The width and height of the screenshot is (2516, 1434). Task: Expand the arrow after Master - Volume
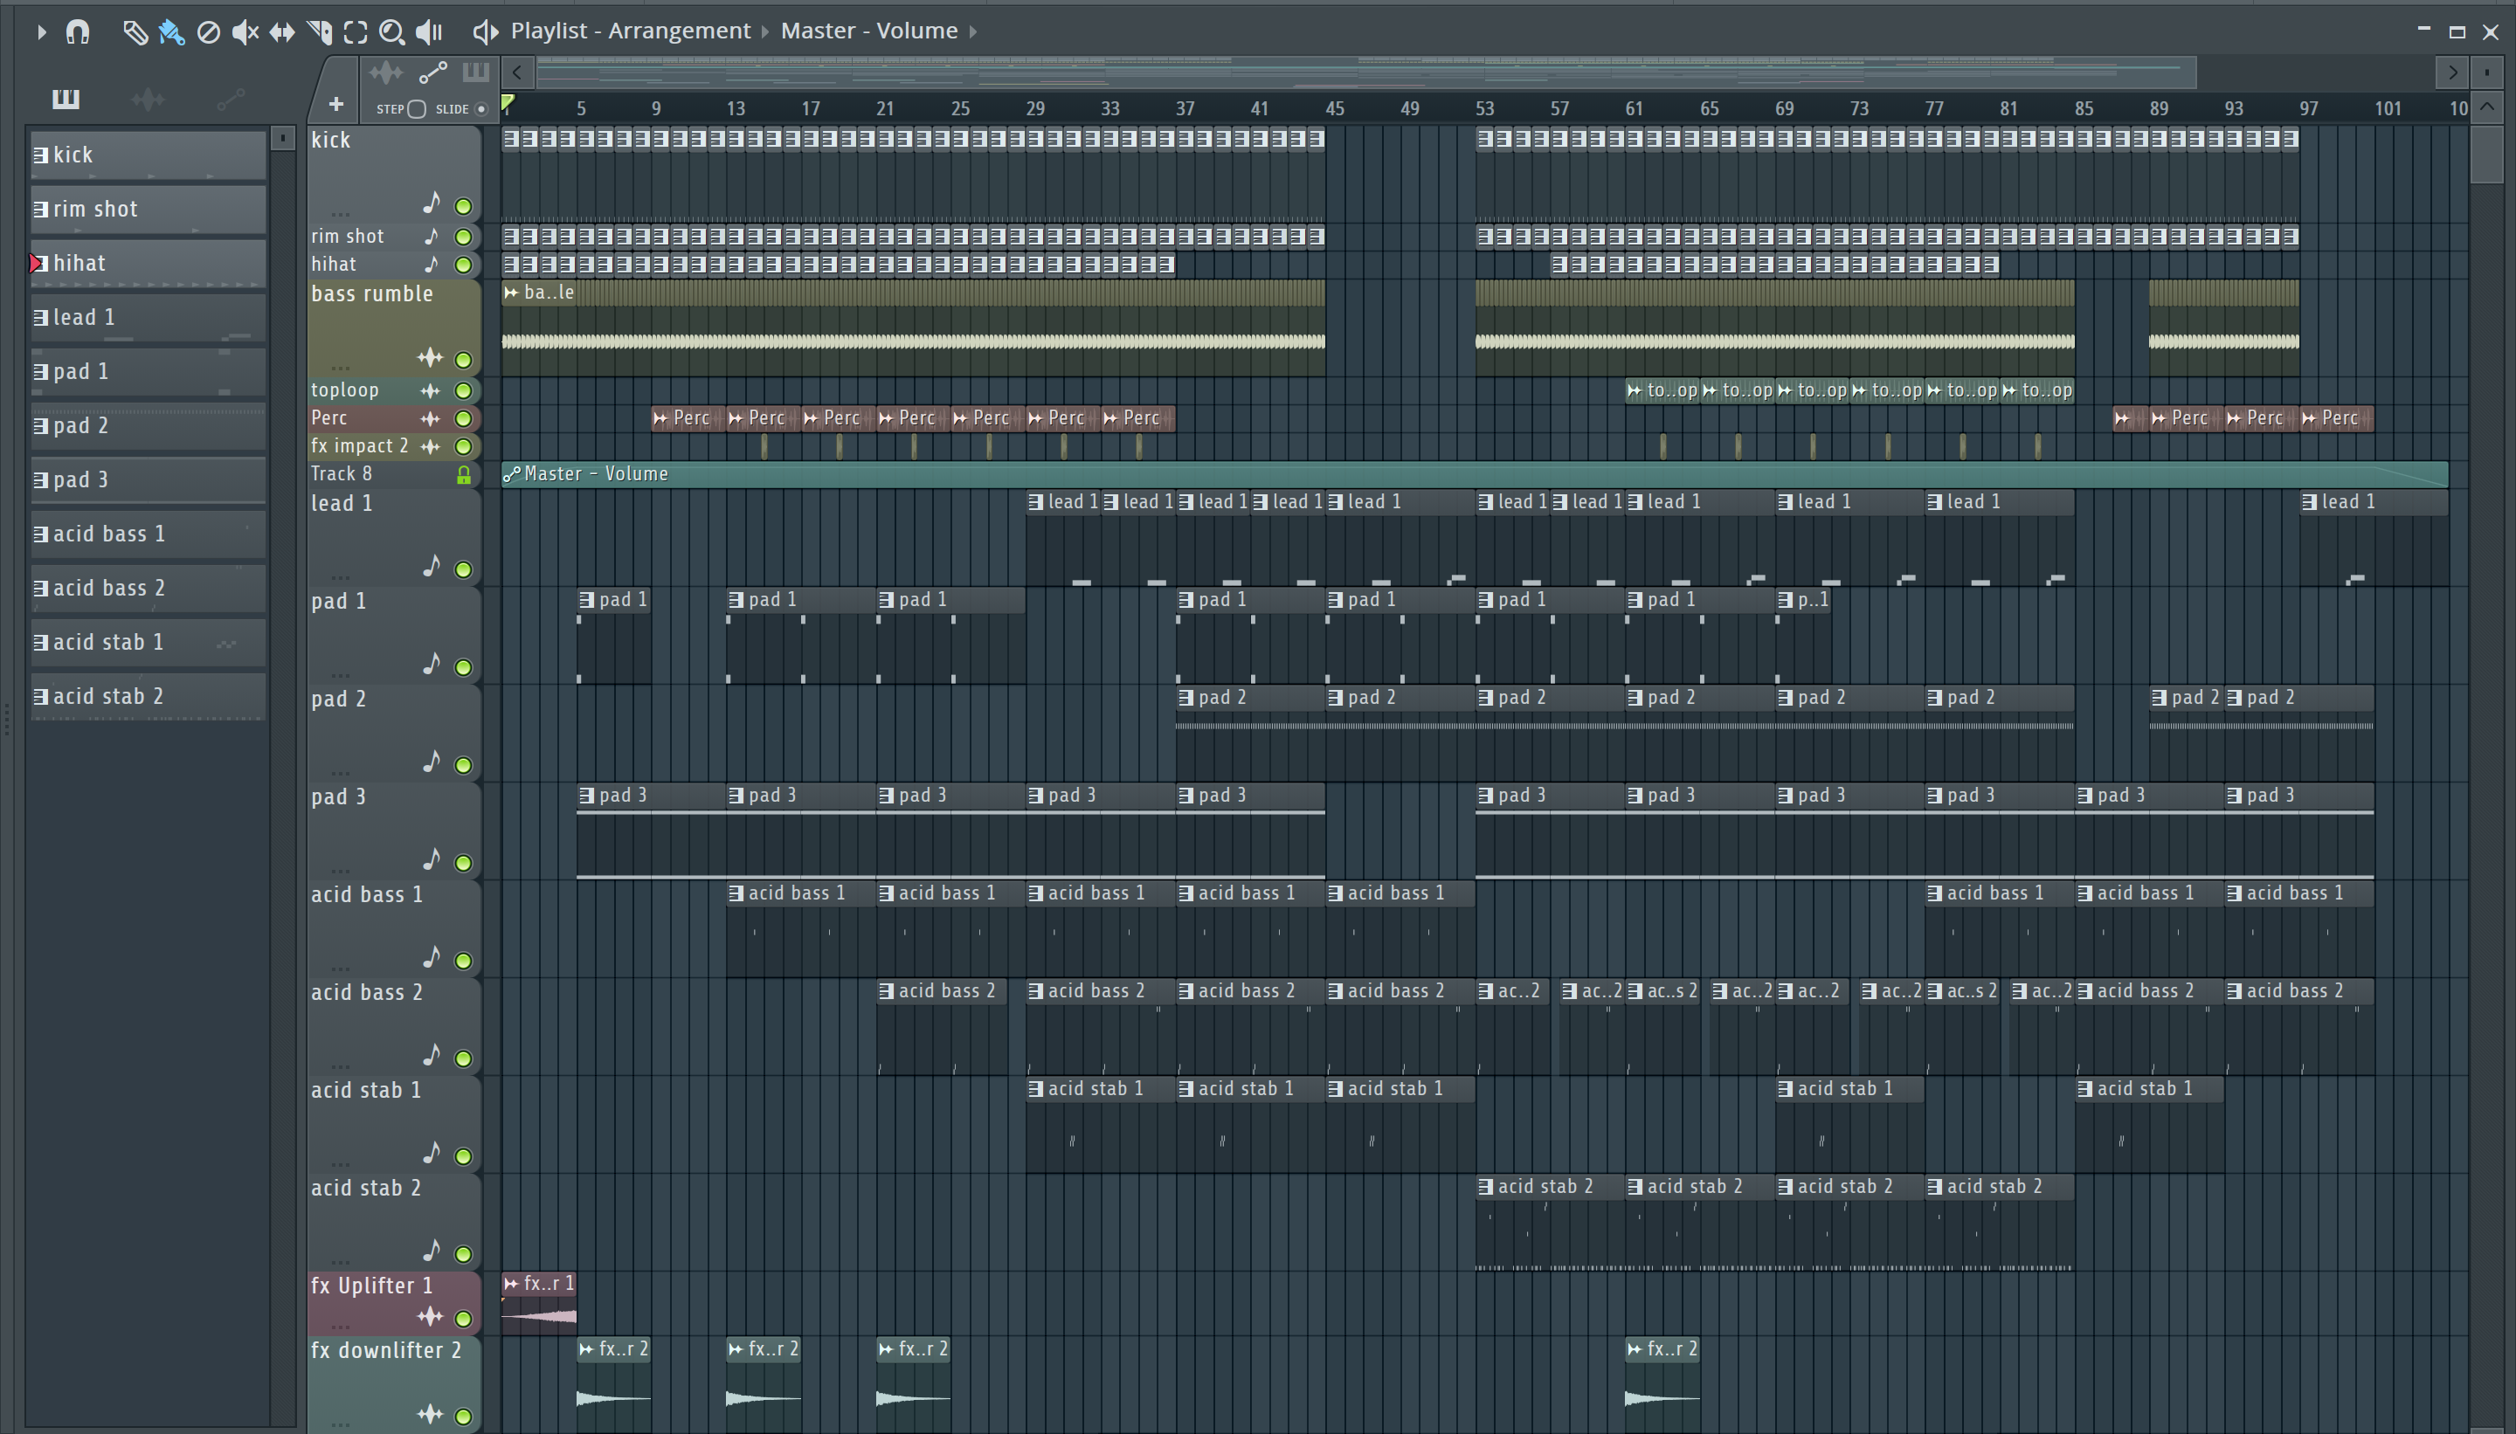pos(973,31)
